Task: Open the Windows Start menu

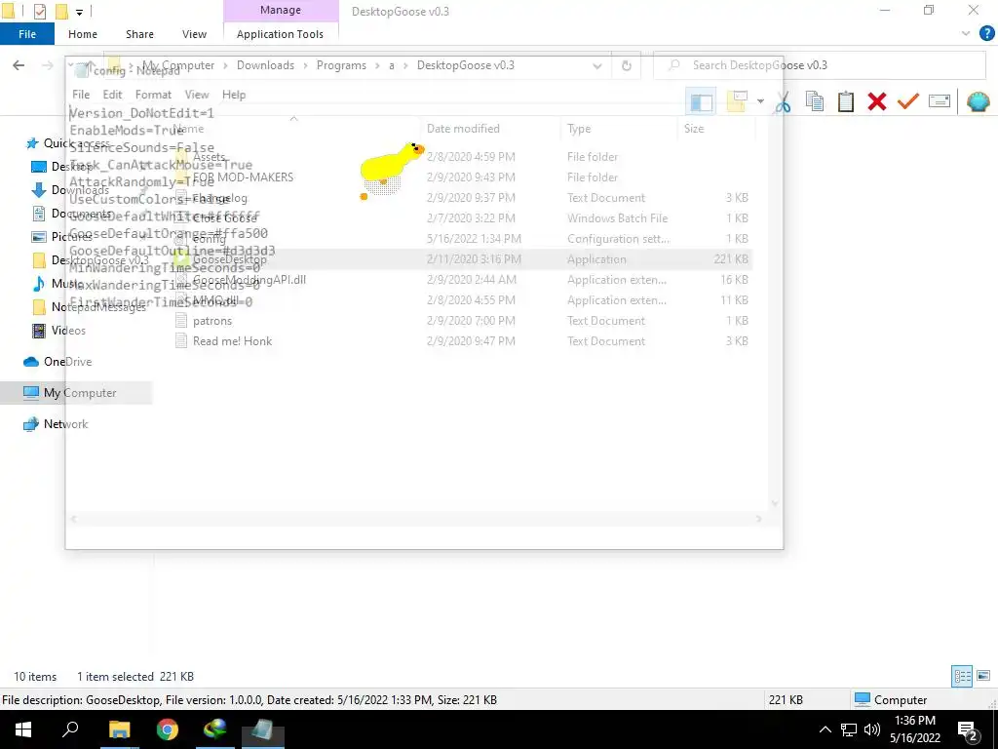Action: coord(23,729)
